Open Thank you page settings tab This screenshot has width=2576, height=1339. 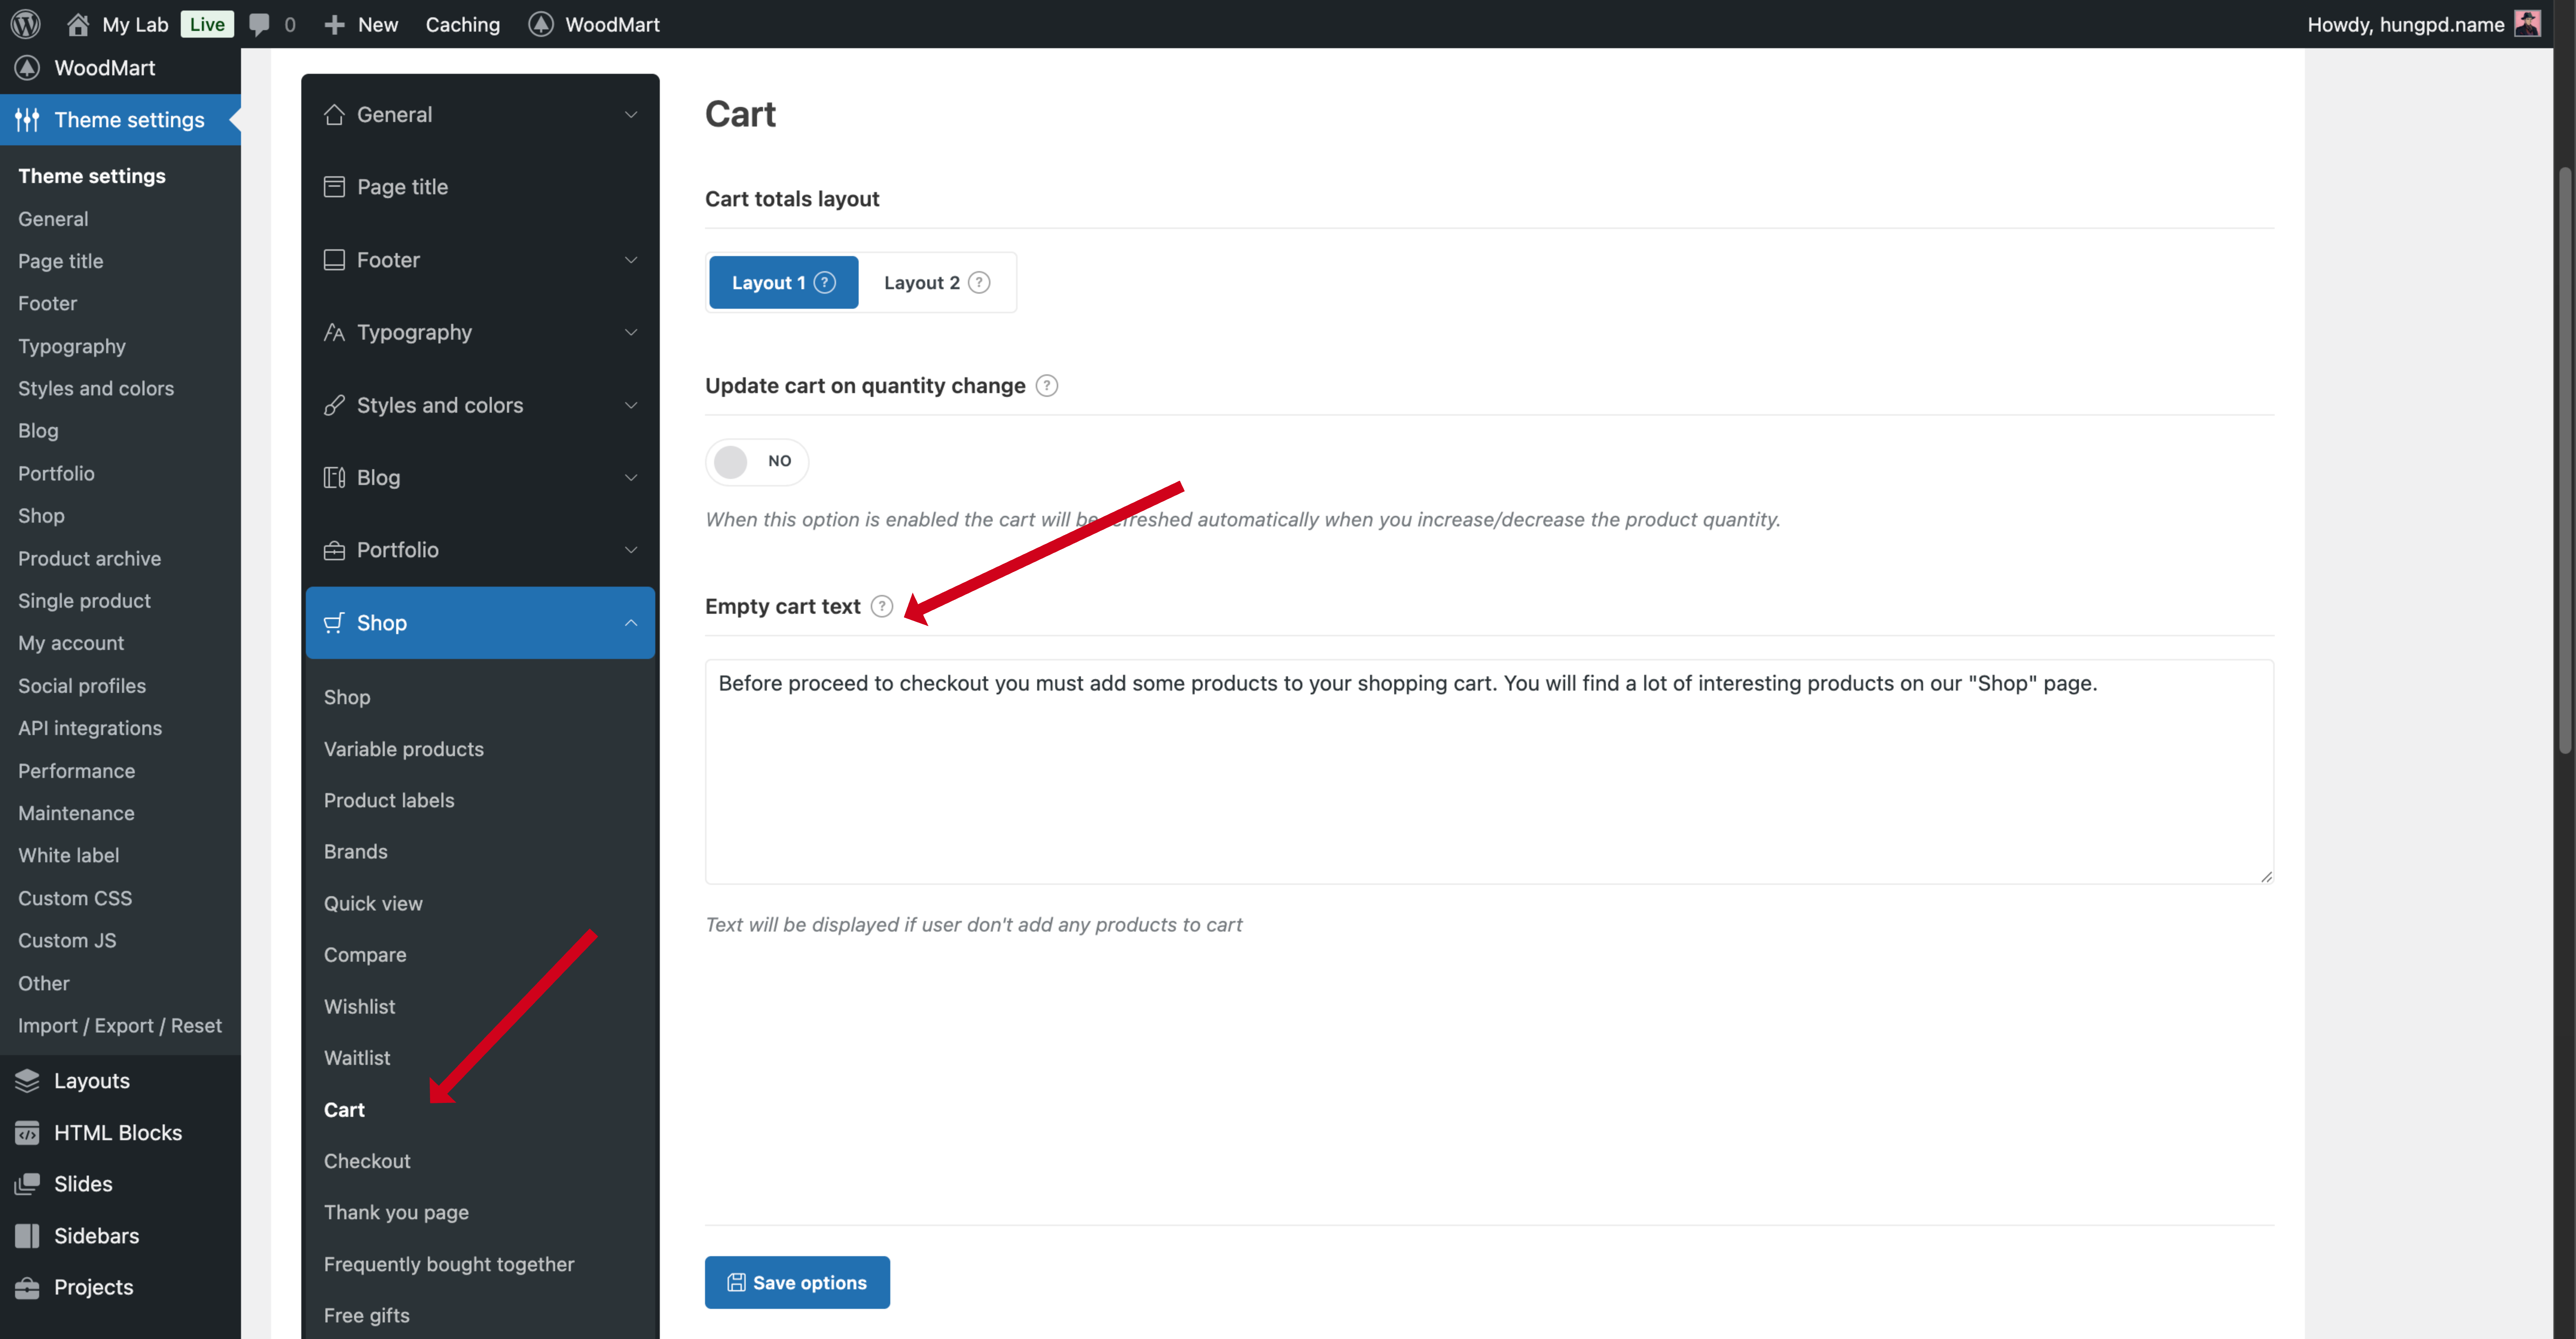(x=396, y=1213)
